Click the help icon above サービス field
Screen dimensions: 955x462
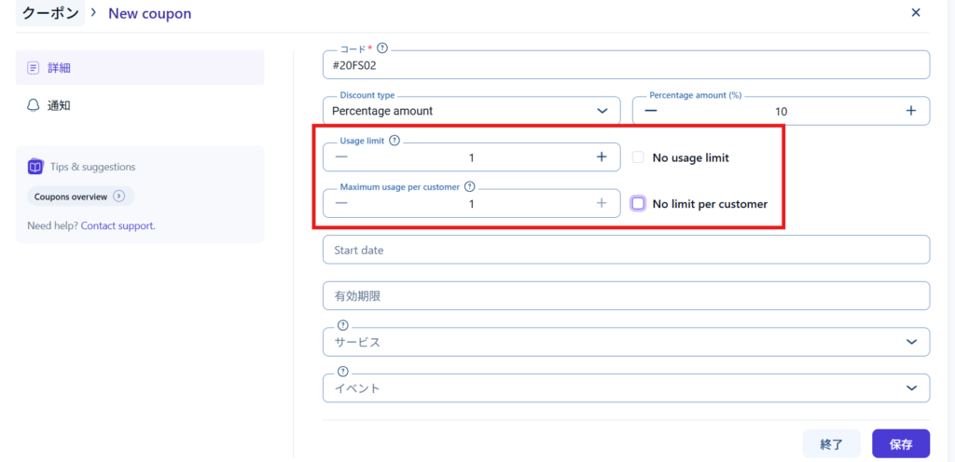(343, 325)
